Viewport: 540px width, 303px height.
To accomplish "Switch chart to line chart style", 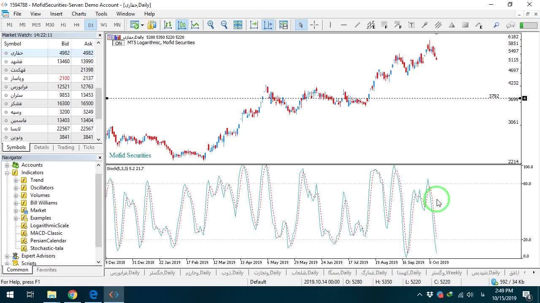I will point(195,25).
